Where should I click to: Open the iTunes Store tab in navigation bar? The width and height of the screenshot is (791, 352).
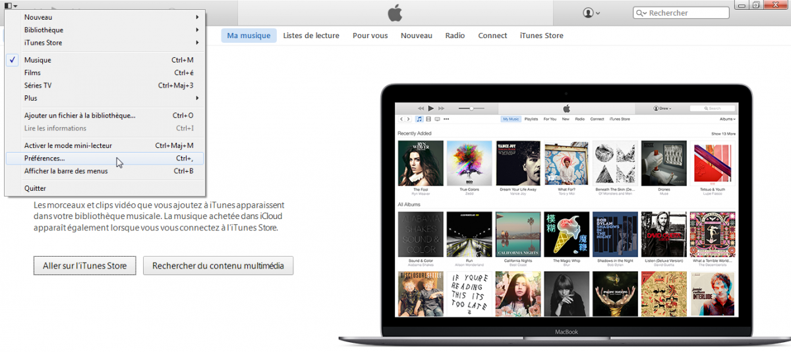tap(541, 36)
